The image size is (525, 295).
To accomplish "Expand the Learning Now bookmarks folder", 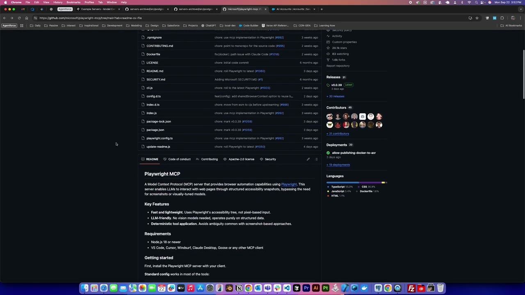I will 324,25.
